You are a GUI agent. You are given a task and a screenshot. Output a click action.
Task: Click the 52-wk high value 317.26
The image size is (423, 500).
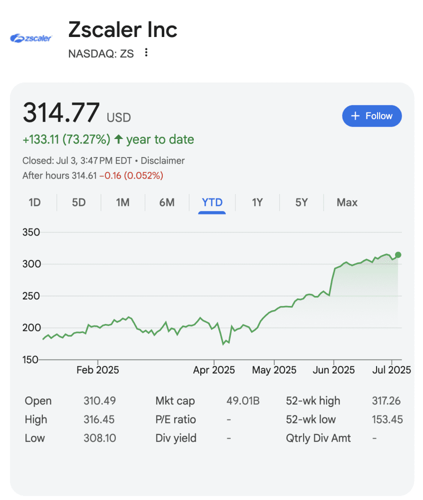[386, 401]
